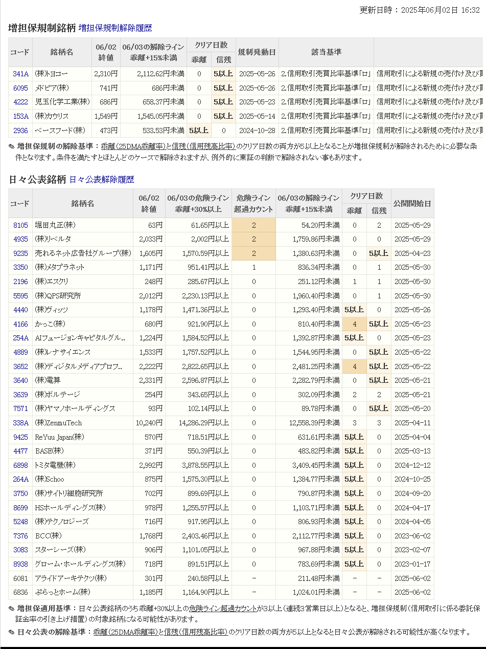
Task: Select stock code 6095 for メドピア
Action: 20,88
